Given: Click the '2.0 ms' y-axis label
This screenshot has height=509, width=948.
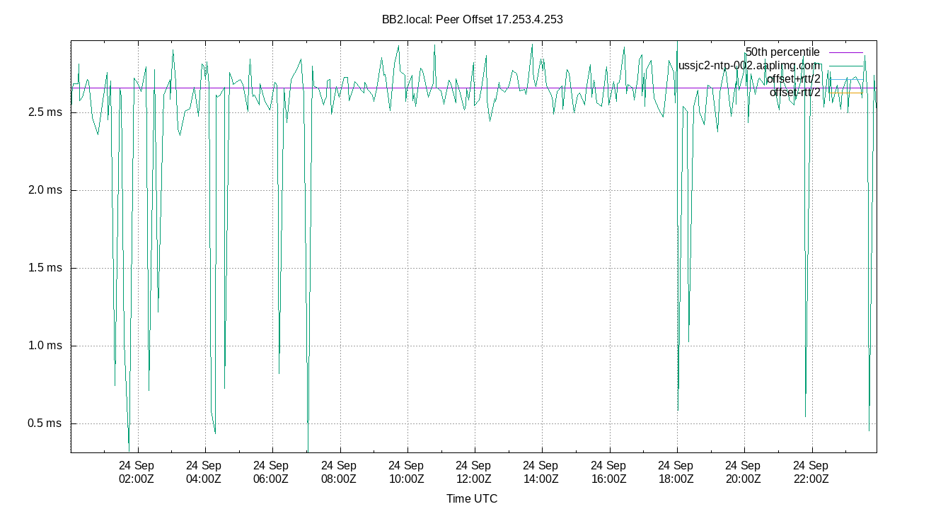Looking at the screenshot, I should click(46, 190).
